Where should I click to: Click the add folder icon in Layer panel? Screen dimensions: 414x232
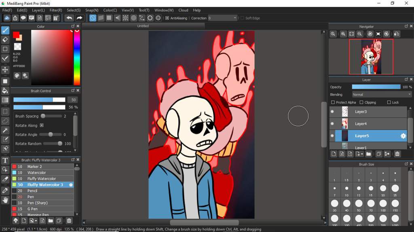pos(369,154)
